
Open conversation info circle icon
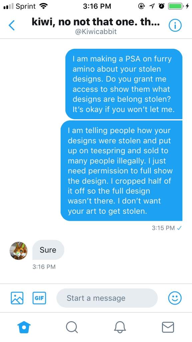[175, 26]
